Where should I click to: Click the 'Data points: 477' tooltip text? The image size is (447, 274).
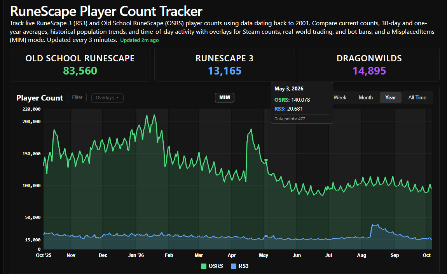[290, 119]
